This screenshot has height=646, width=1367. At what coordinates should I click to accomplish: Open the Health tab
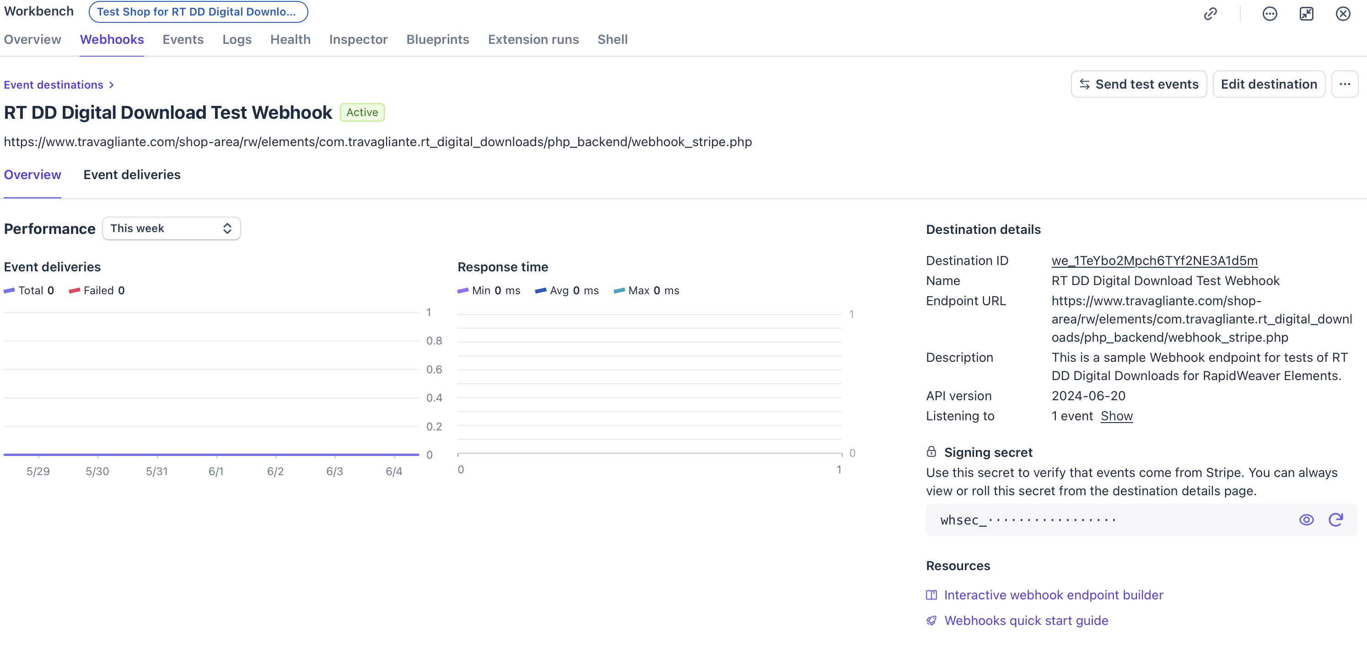point(290,40)
